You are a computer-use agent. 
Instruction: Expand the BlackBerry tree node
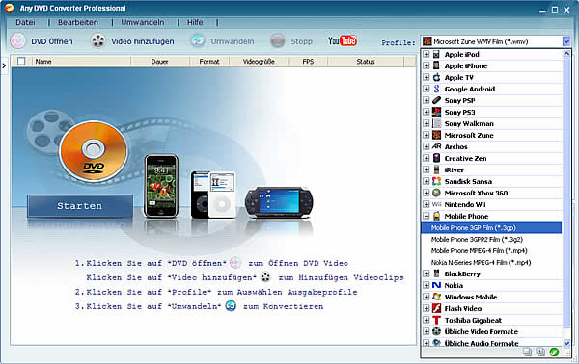pos(427,273)
